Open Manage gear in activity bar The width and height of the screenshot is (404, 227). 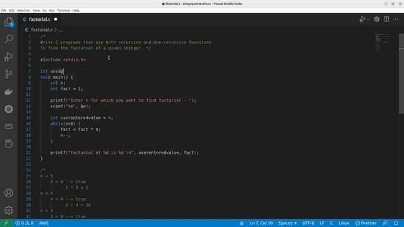9,210
